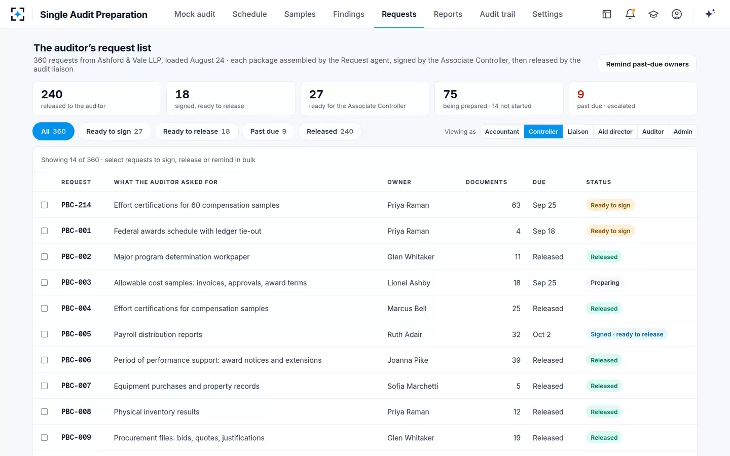Screen dimensions: 730x456
Task: Click the Due column header
Action: (539, 182)
